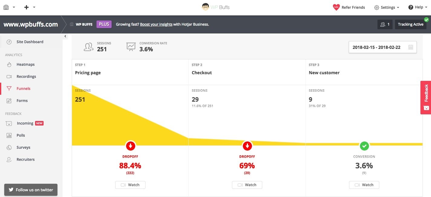This screenshot has width=431, height=197.
Task: Watch recordings for New customer conversions
Action: (364, 185)
